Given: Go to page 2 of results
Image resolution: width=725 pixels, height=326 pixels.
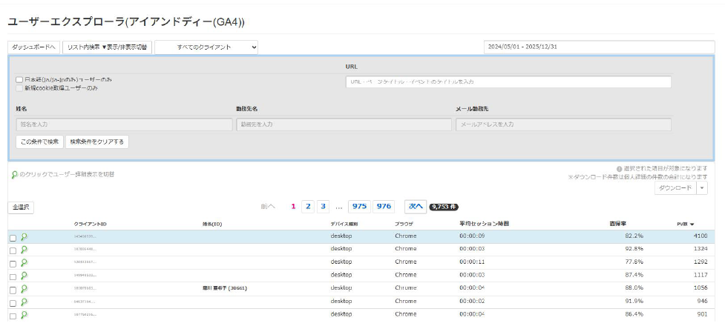Looking at the screenshot, I should coord(308,206).
